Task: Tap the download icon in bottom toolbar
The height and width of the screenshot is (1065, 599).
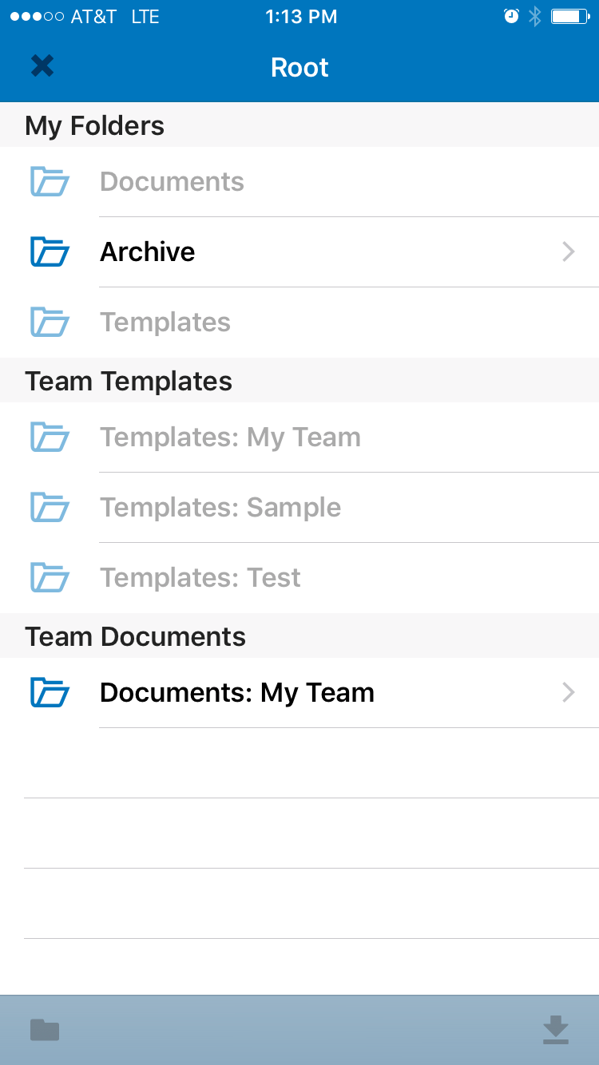Action: pos(555,1030)
